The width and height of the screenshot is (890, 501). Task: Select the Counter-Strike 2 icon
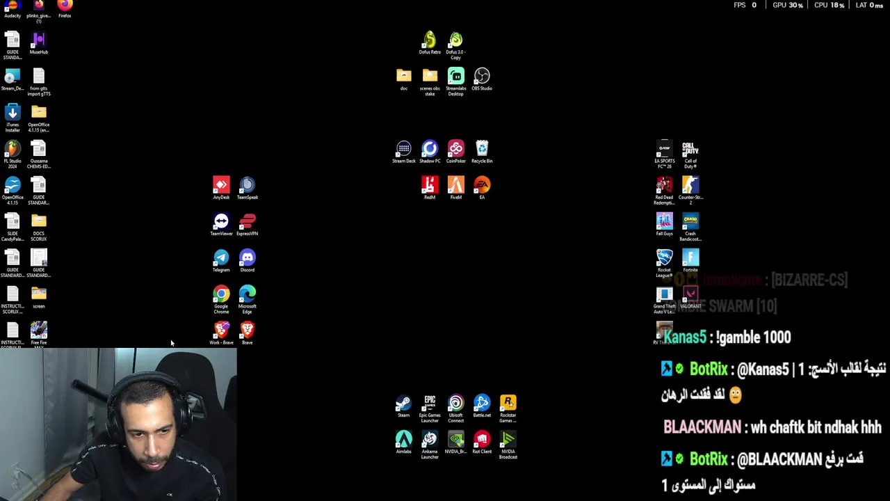pos(690,190)
